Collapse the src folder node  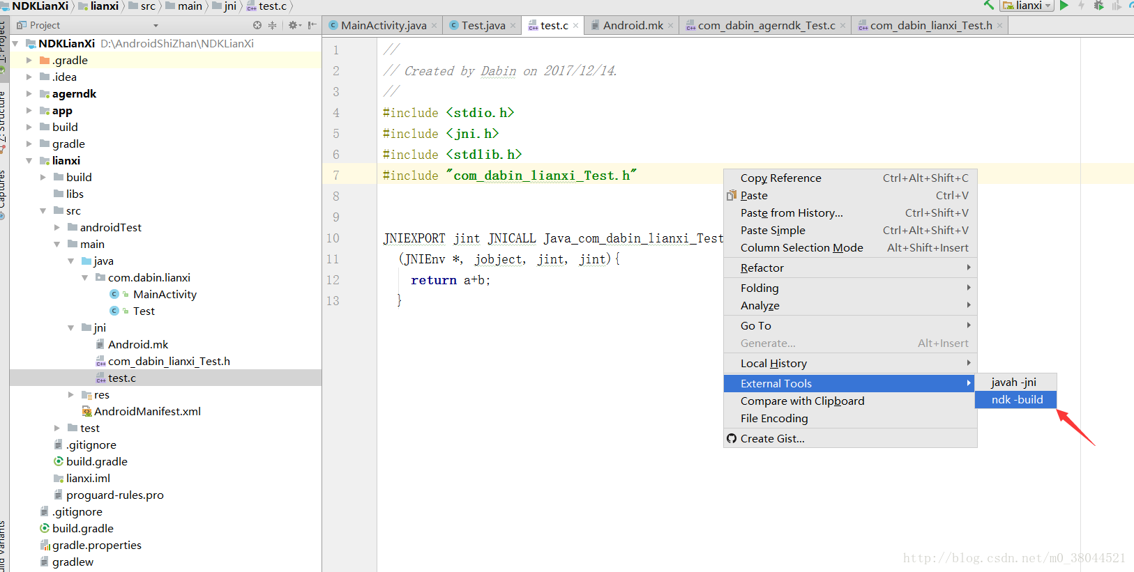43,210
